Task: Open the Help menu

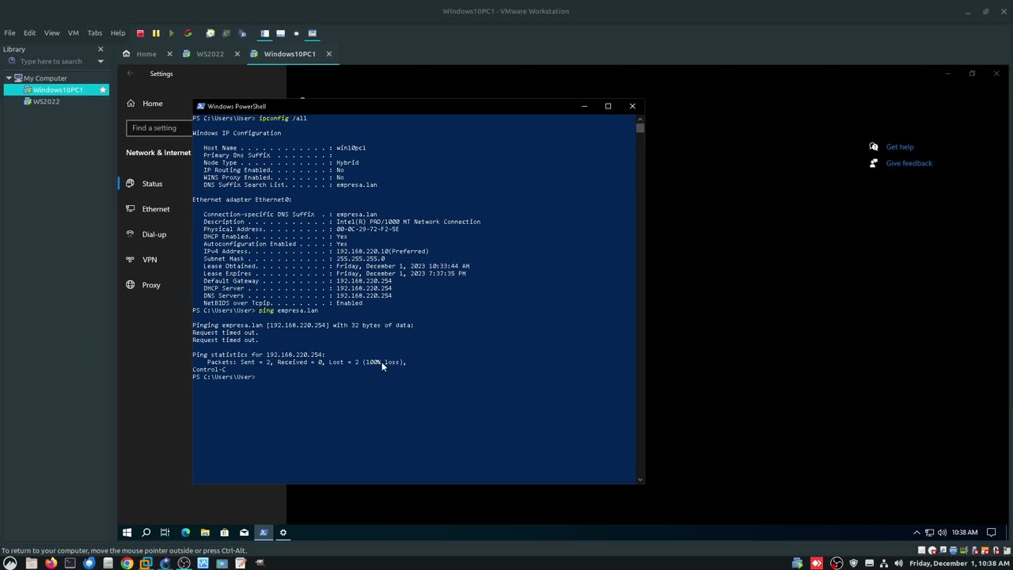Action: (x=118, y=33)
